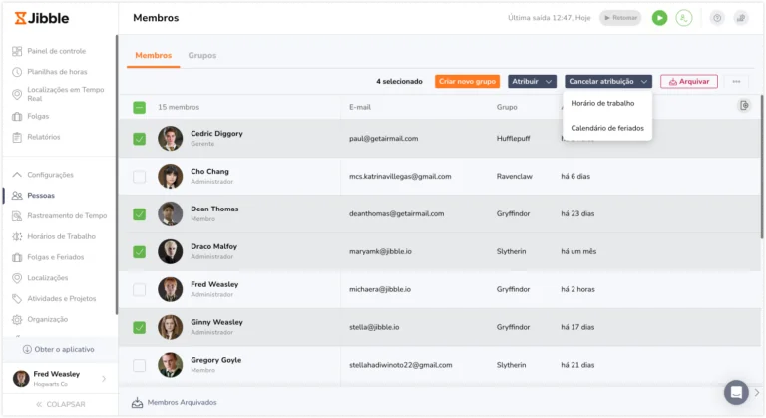Click Obter o aplicativo download icon
Viewport: 766px width, 418px height.
pyautogui.click(x=27, y=349)
